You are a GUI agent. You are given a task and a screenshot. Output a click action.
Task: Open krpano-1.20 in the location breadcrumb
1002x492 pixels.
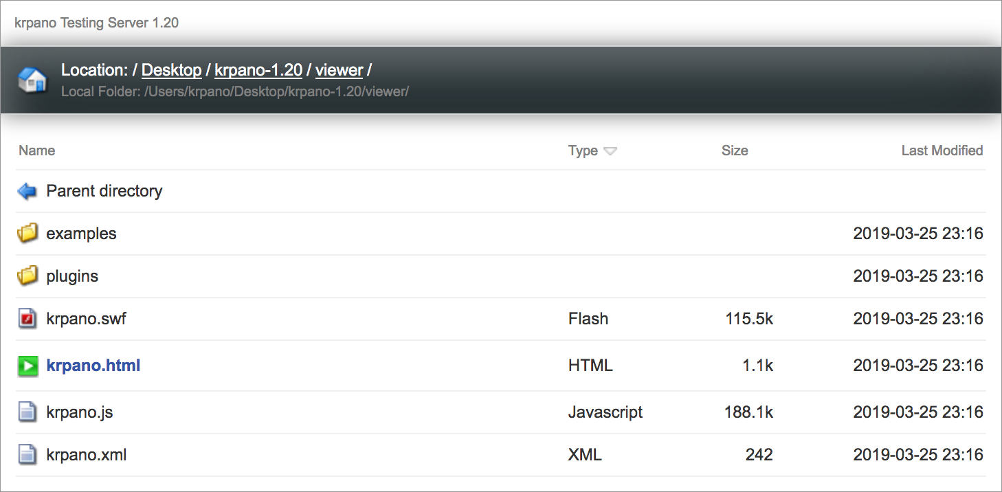(258, 70)
